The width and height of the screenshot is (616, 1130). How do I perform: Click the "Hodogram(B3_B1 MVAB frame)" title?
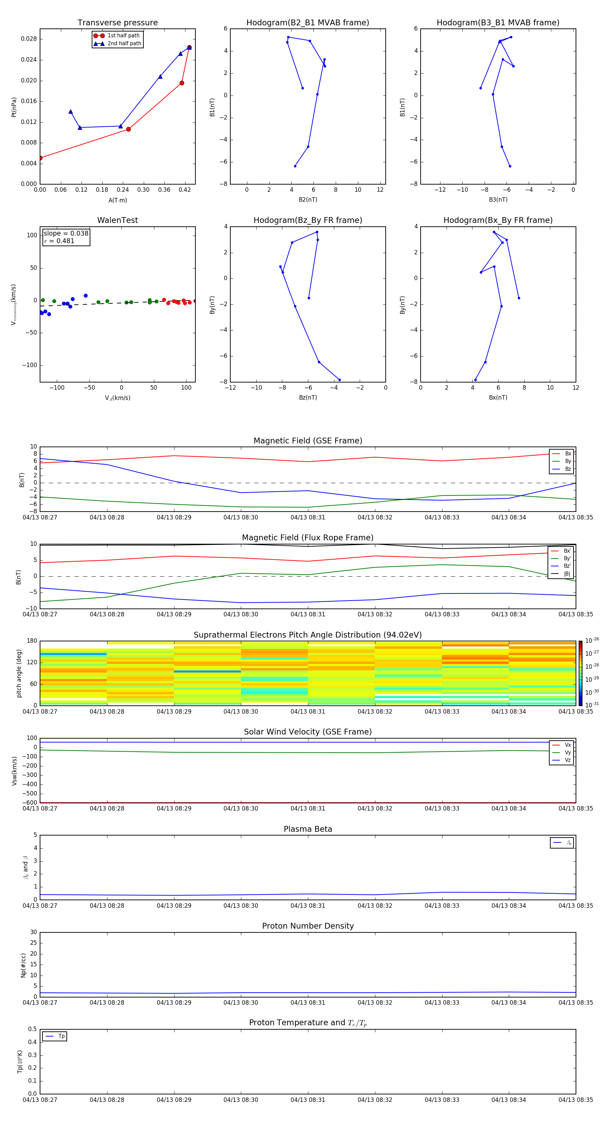pyautogui.click(x=498, y=23)
